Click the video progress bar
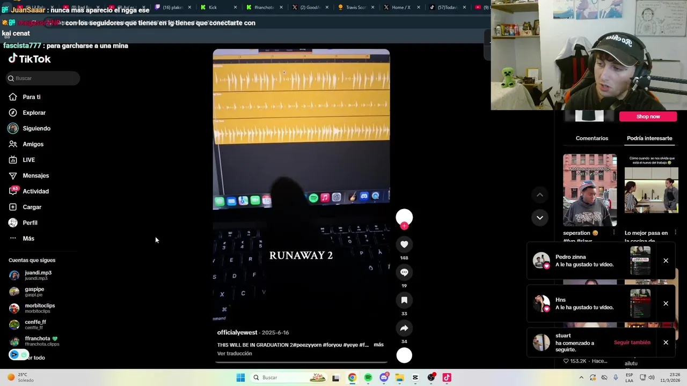Viewport: 687px width, 386px height. point(301,362)
